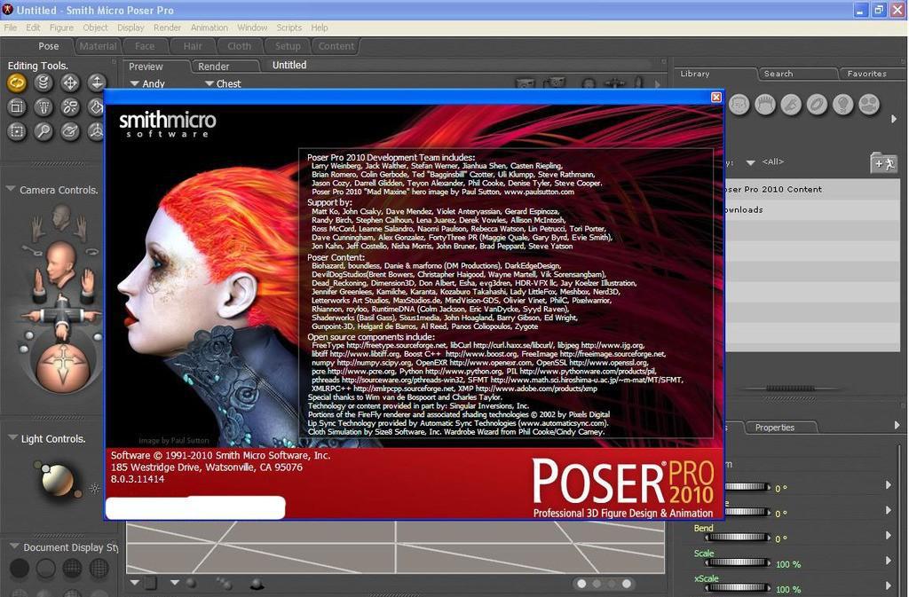Image resolution: width=909 pixels, height=597 pixels.
Task: Collapse the Document Display Style panel
Action: pos(14,546)
